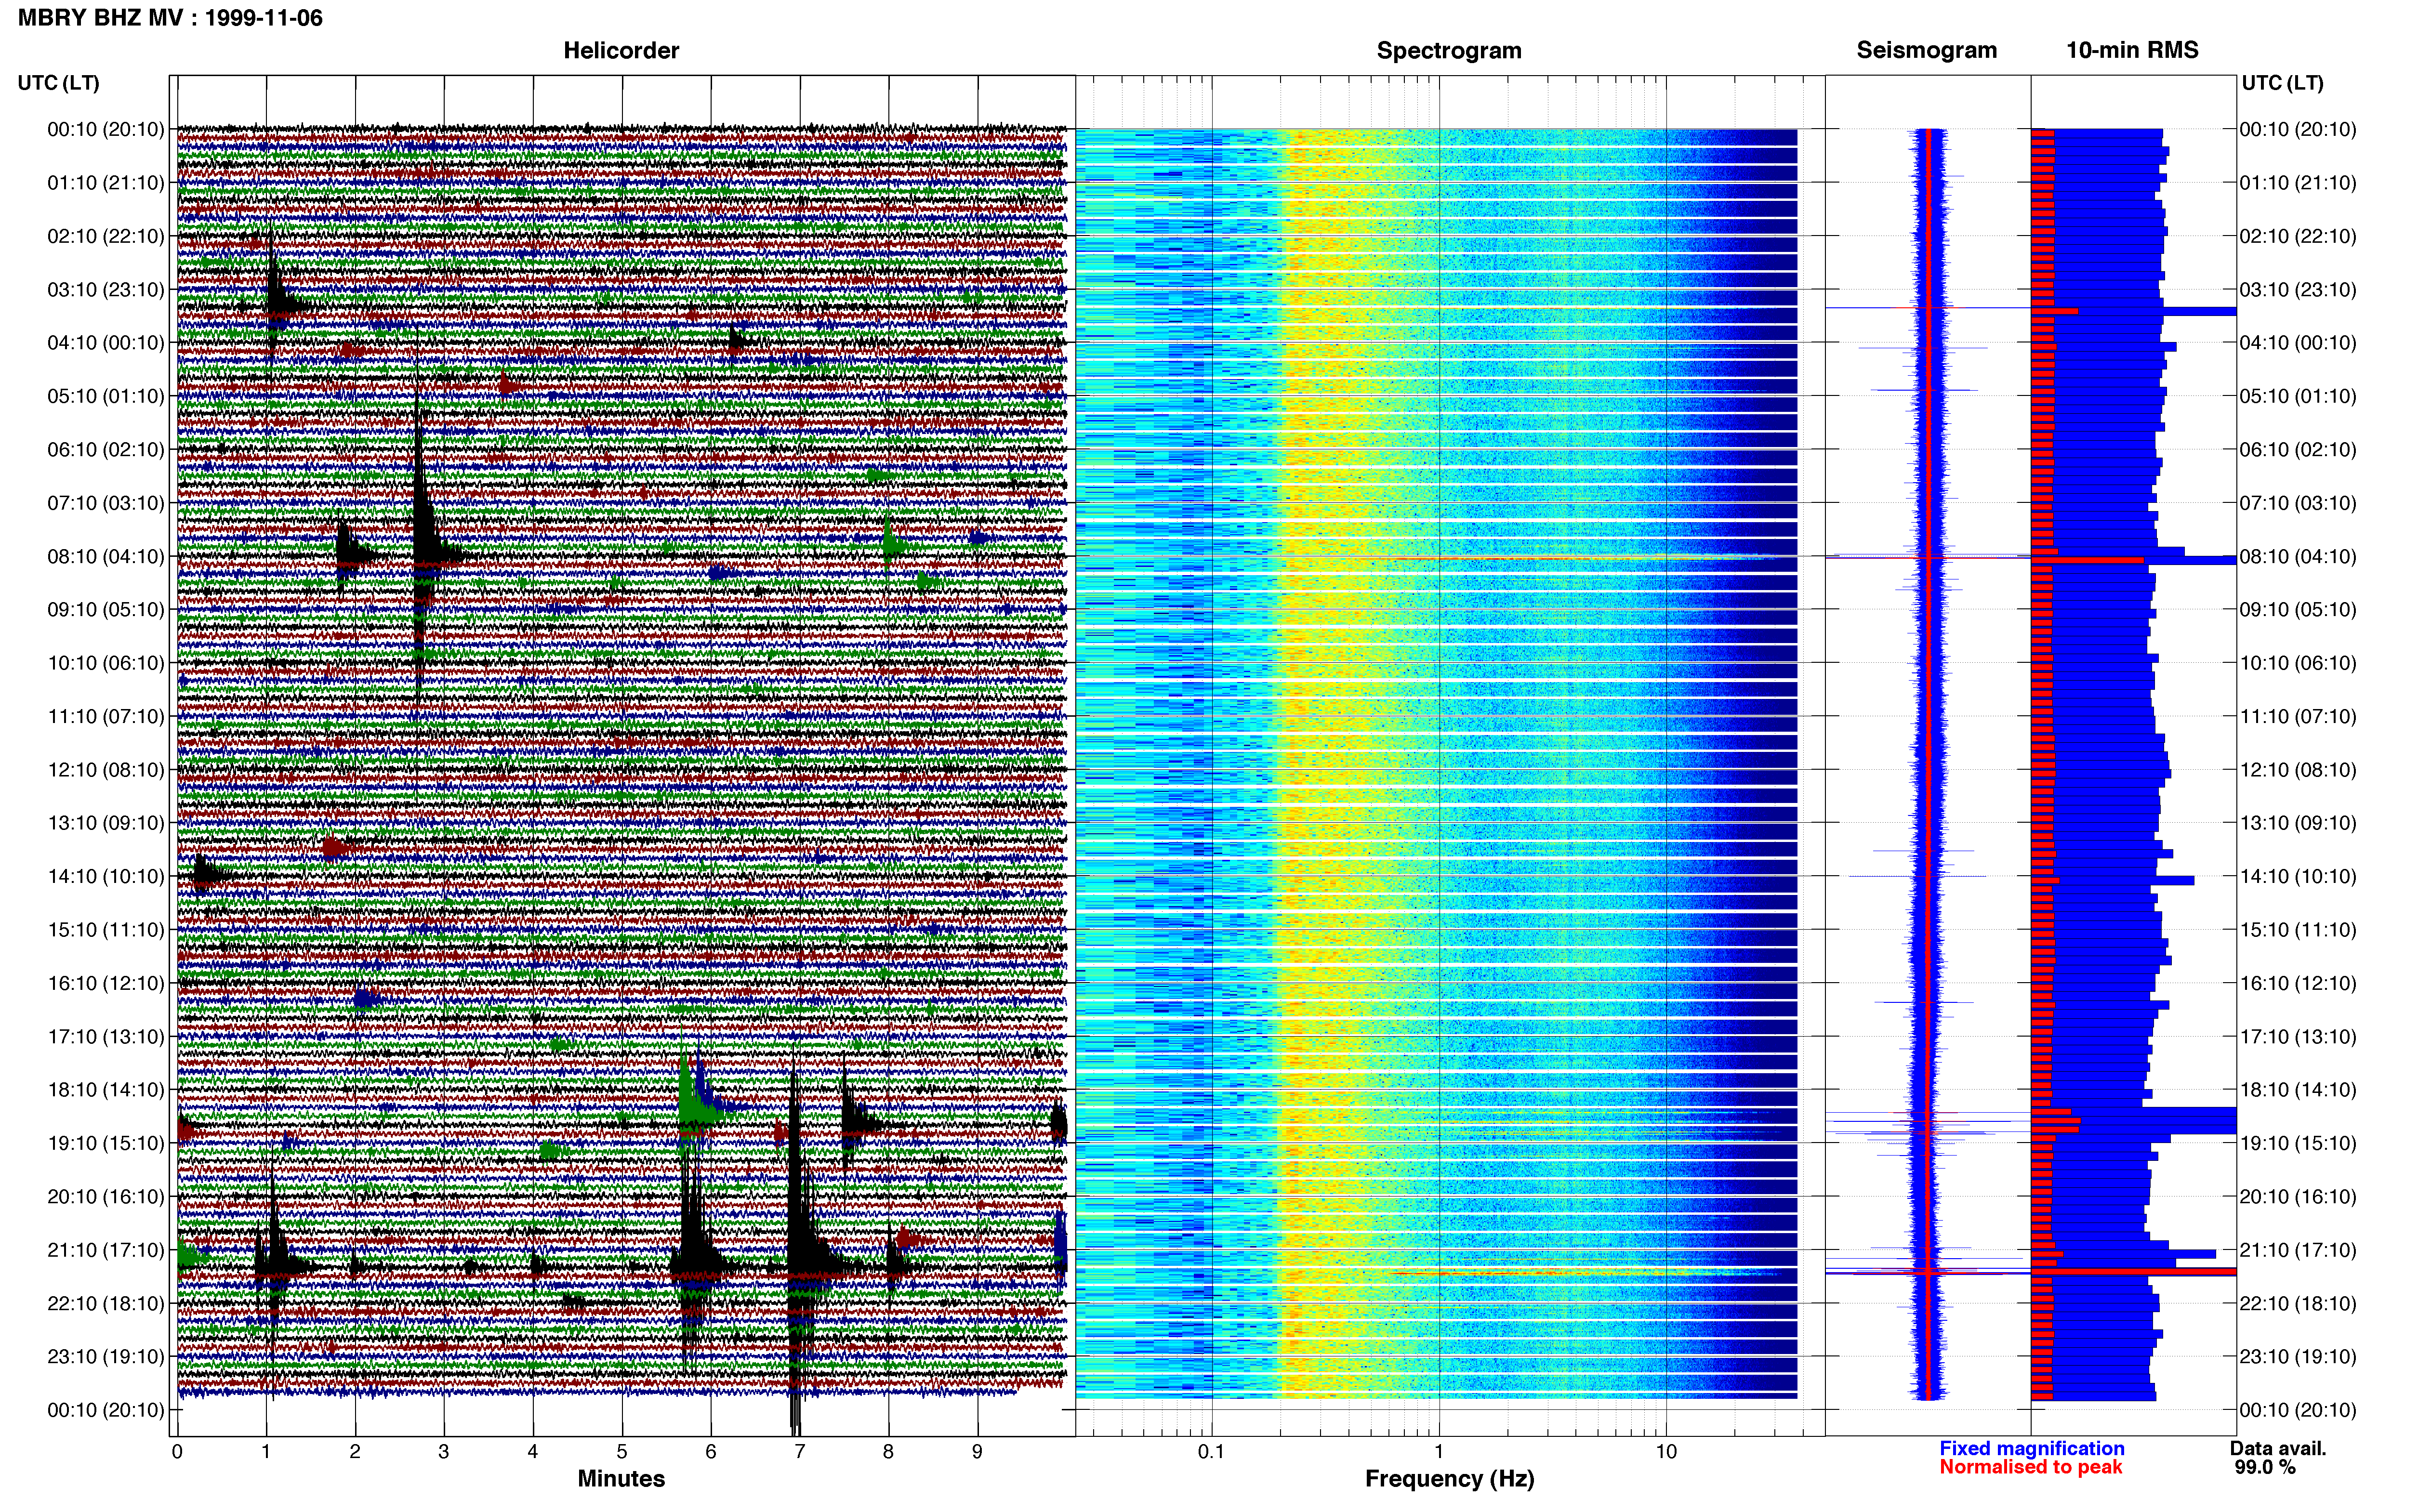Select the Helicorder panel heading
2418x1512 pixels.
621,50
